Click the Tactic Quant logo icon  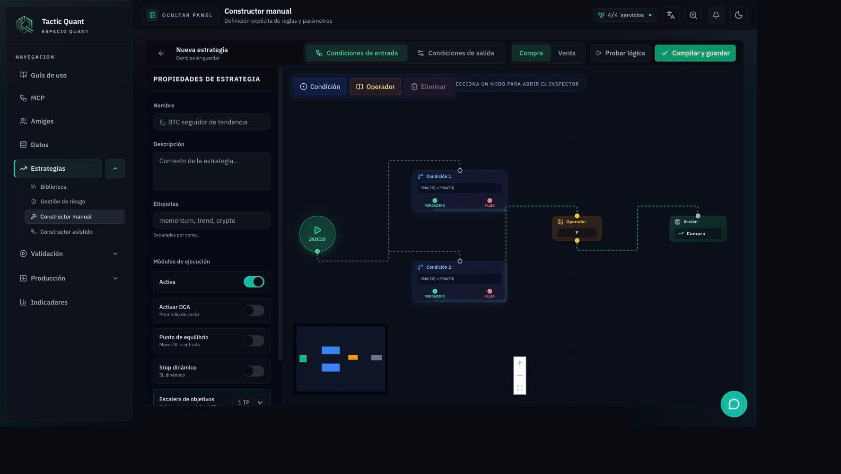pyautogui.click(x=25, y=25)
